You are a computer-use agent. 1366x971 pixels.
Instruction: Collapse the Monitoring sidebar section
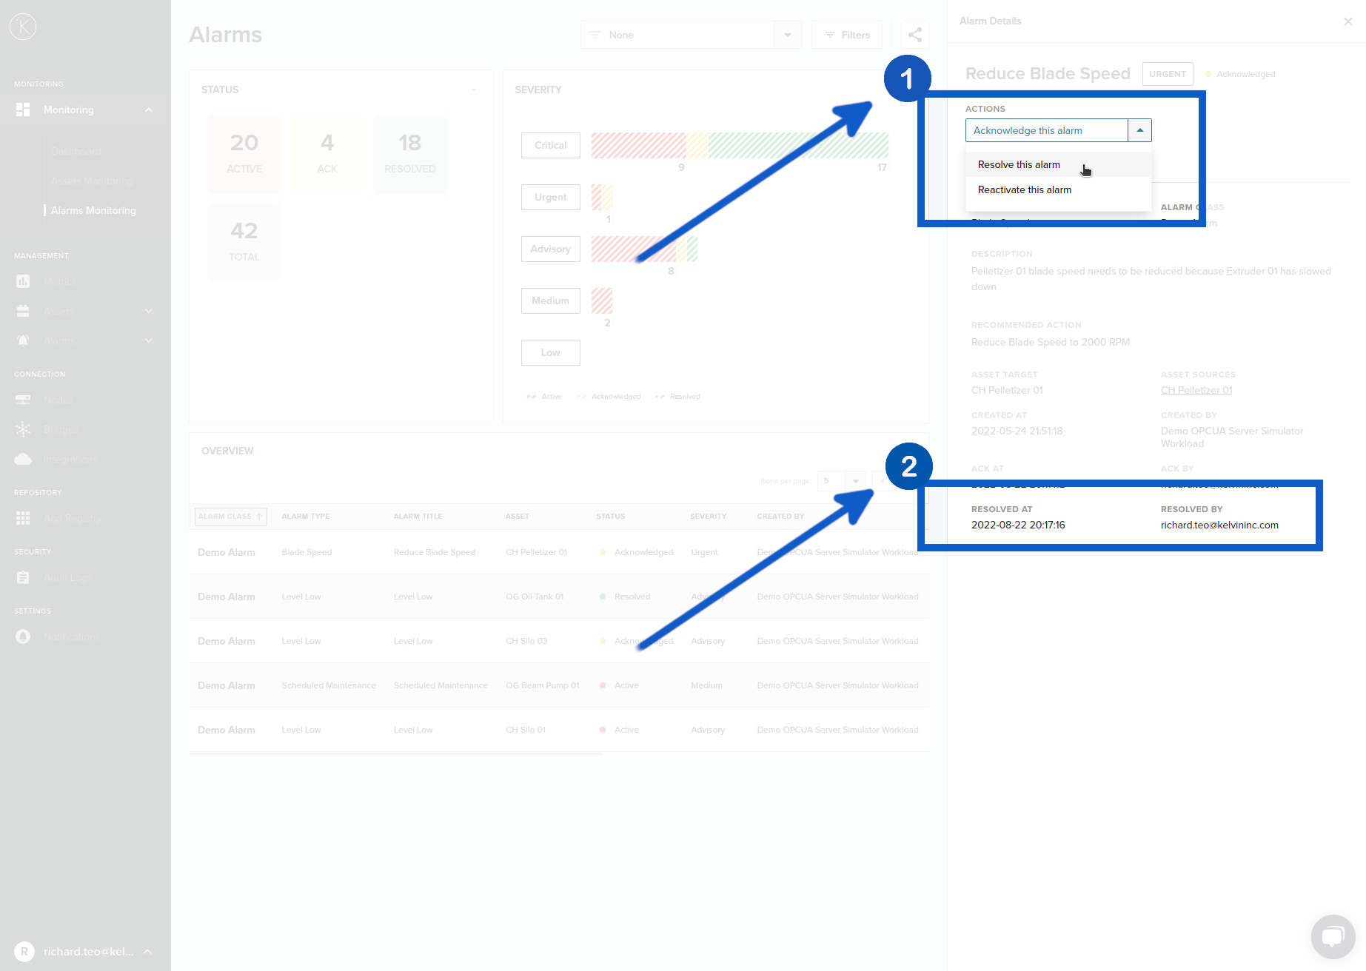click(x=149, y=110)
